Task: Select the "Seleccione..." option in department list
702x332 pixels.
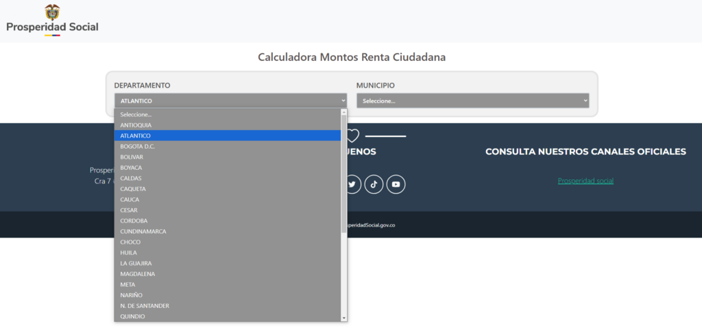Action: pos(228,114)
